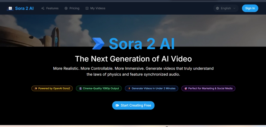Click the Sign In button
The height and width of the screenshot is (127, 266).
coord(250,8)
